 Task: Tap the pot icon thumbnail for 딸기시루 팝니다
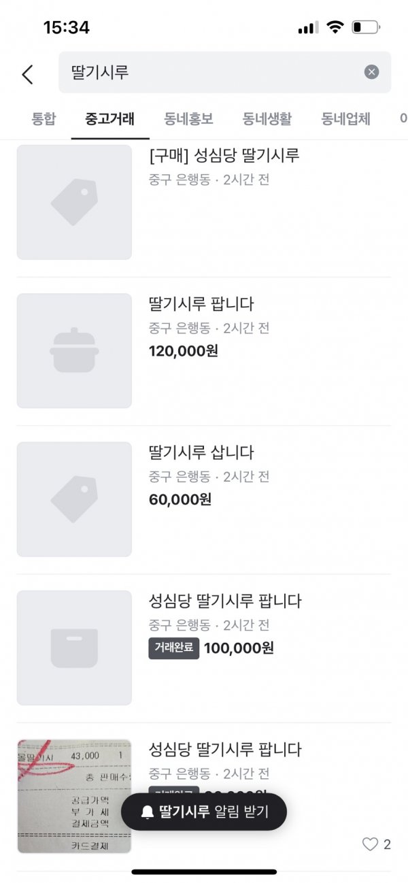click(x=74, y=350)
